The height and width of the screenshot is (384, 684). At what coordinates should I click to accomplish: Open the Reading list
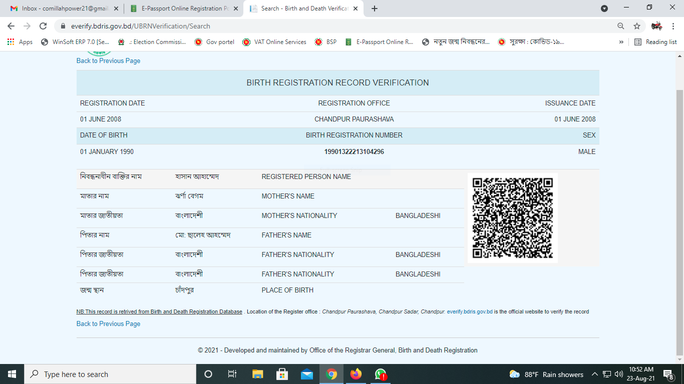(655, 42)
